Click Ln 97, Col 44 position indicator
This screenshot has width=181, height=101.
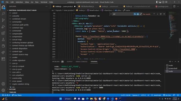click(126, 95)
